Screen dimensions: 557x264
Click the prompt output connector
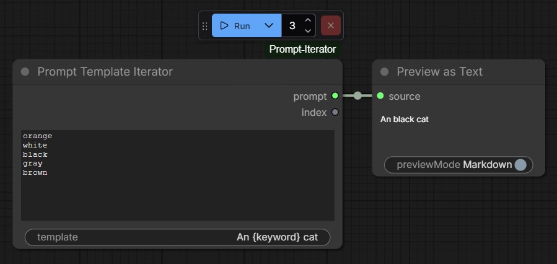tap(335, 95)
